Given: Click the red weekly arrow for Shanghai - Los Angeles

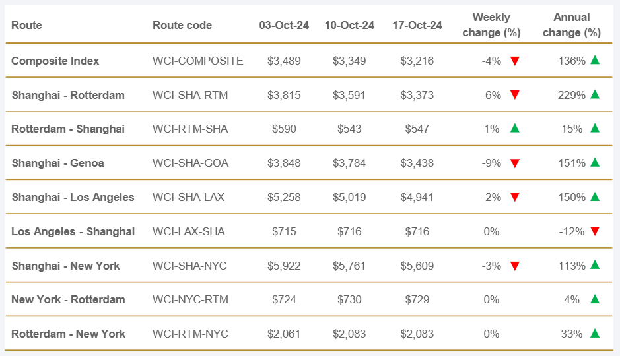Looking at the screenshot, I should [x=515, y=197].
